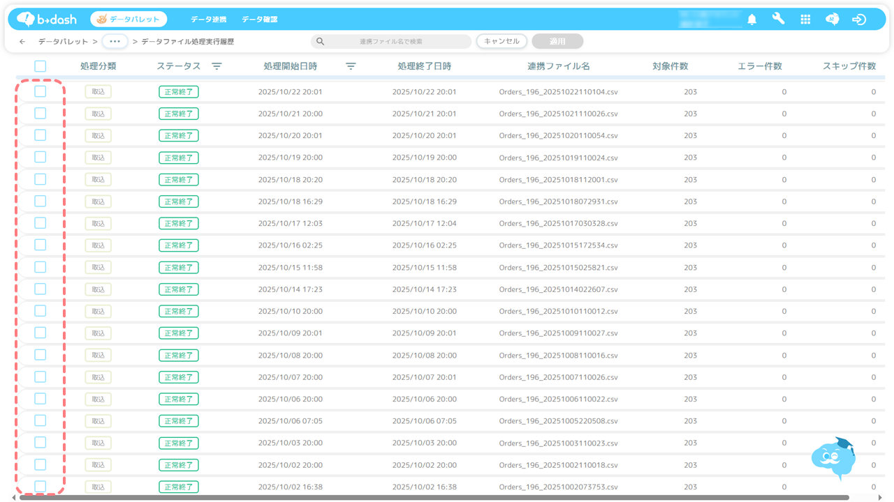Open the ステータス column filter

coord(217,66)
